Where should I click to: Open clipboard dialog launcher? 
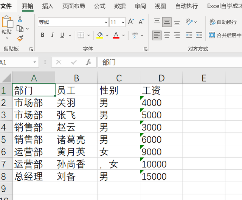tap(31, 49)
